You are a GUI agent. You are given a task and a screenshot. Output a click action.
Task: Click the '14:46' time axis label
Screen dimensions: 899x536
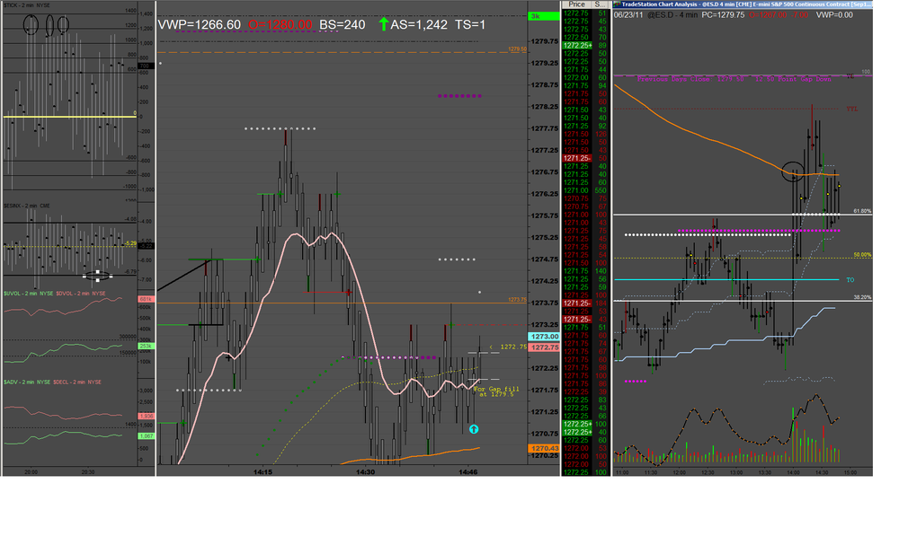pyautogui.click(x=467, y=472)
